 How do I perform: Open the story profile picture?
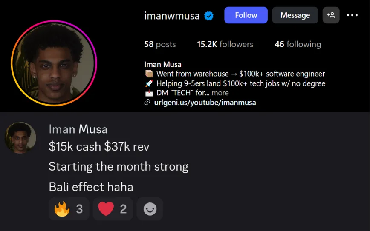click(54, 63)
